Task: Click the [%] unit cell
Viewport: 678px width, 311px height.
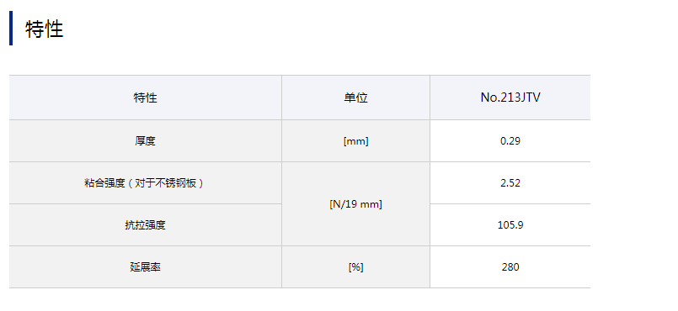Action: pos(356,267)
